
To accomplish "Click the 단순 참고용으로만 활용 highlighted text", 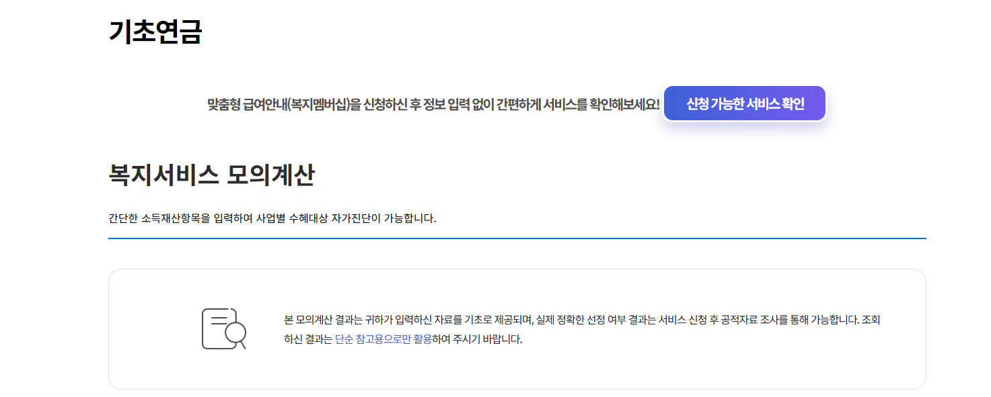I will (x=383, y=339).
